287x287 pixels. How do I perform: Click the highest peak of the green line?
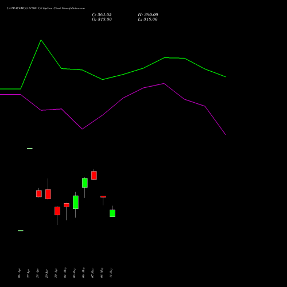click(41, 40)
